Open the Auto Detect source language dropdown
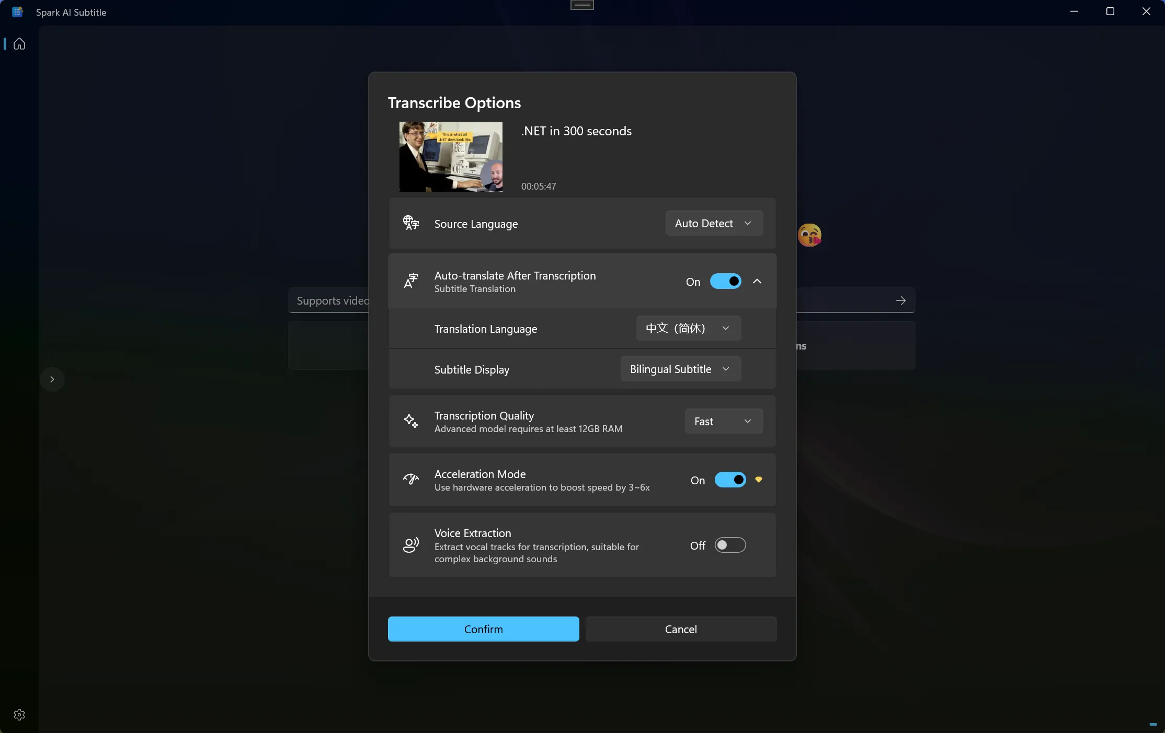This screenshot has width=1165, height=733. pos(714,224)
